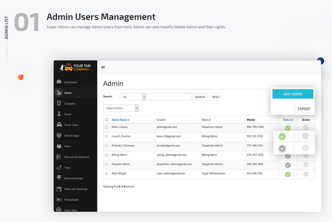Sort the table by Email column
Image resolution: width=332 pixels, height=222 pixels.
[161, 119]
